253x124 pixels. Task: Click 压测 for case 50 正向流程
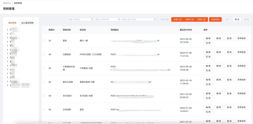[x=208, y=112]
